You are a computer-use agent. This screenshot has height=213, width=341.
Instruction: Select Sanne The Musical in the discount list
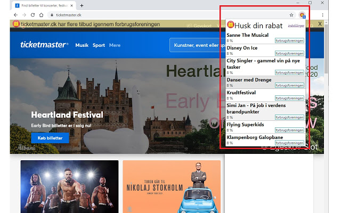[x=248, y=35]
